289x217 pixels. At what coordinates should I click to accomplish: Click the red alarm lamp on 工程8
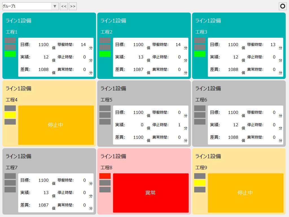click(x=105, y=176)
